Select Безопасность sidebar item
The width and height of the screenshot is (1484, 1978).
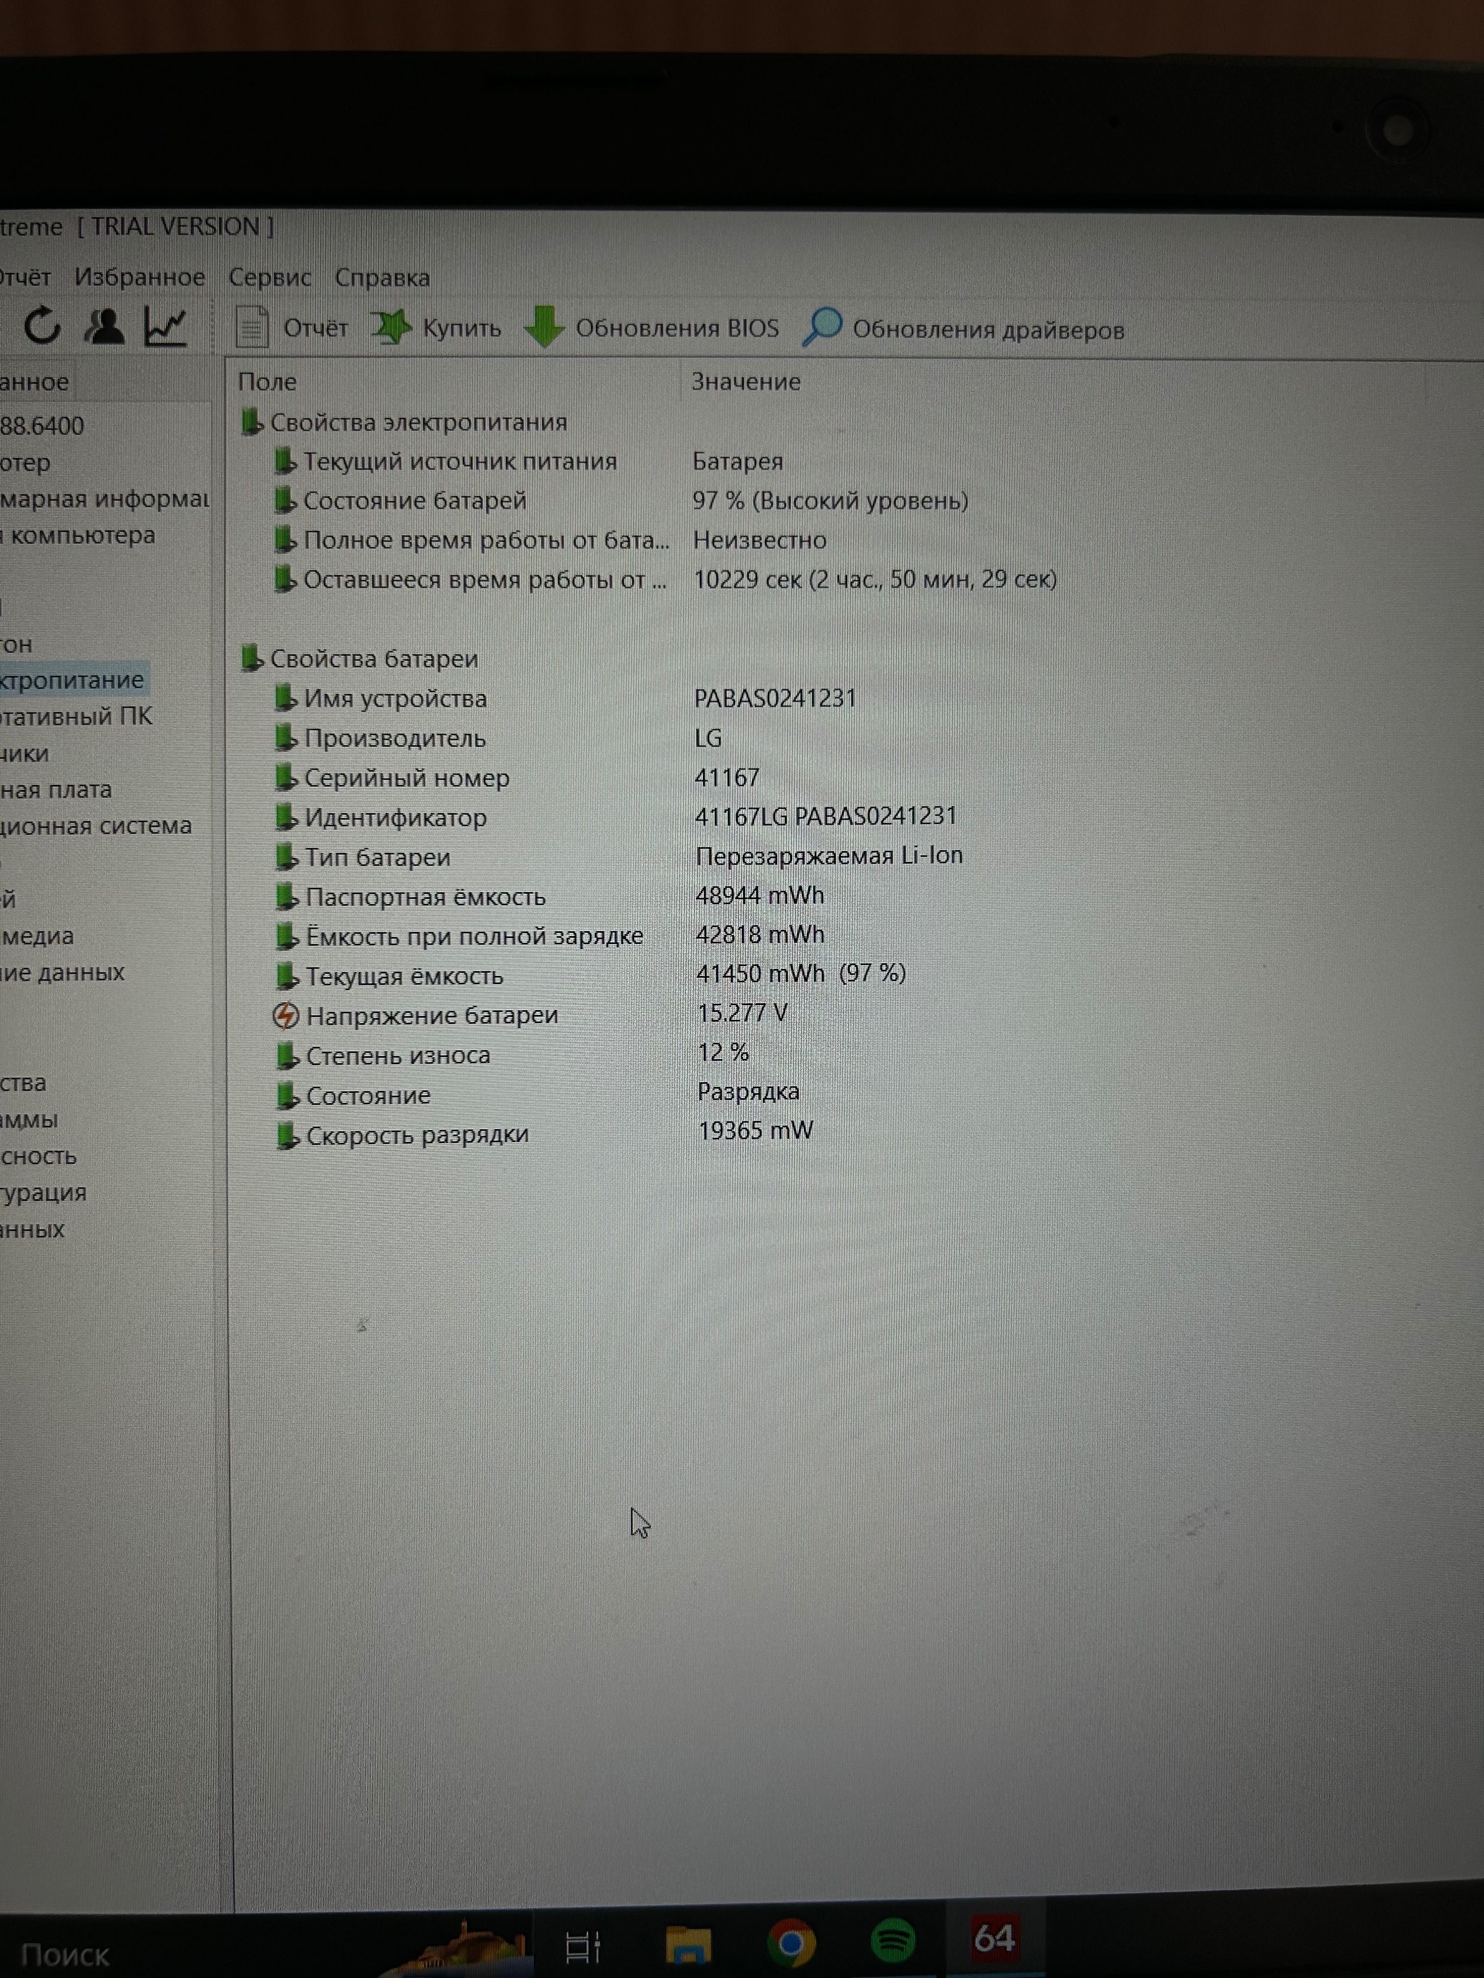38,1156
